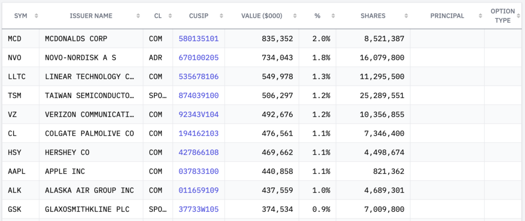The image size is (525, 221).
Task: Click ALASKA AIR GROUP INC issuer name
Action: [89, 190]
